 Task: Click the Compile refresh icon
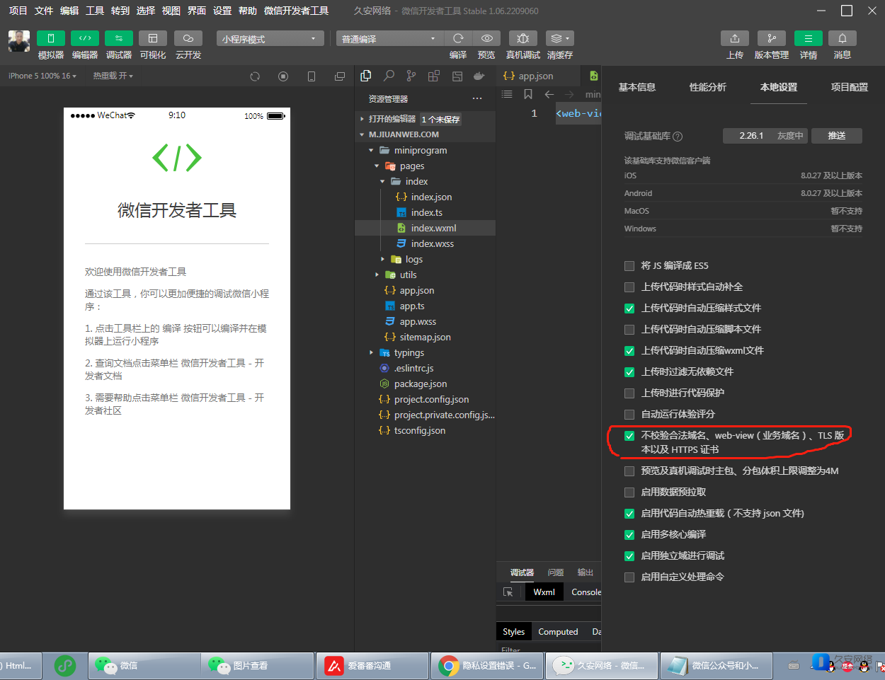coord(459,38)
